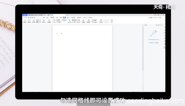Toggle the Ruler checkbox
The width and height of the screenshot is (185, 106).
[x=54, y=20]
